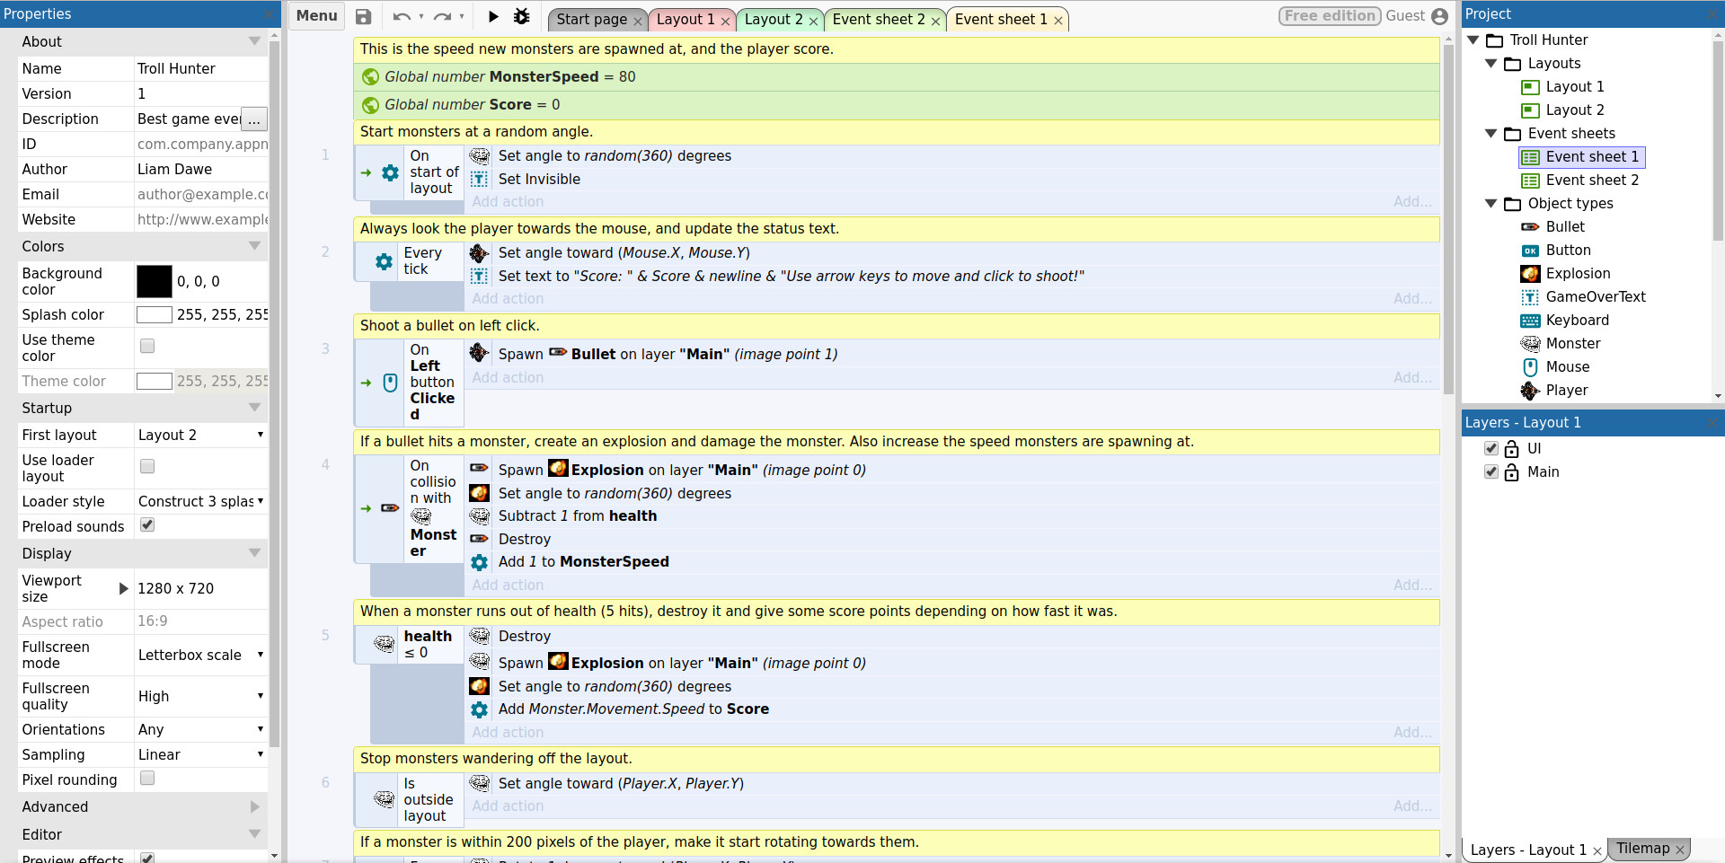Close the Event sheet 1 tab
This screenshot has width=1725, height=863.
pyautogui.click(x=1058, y=21)
